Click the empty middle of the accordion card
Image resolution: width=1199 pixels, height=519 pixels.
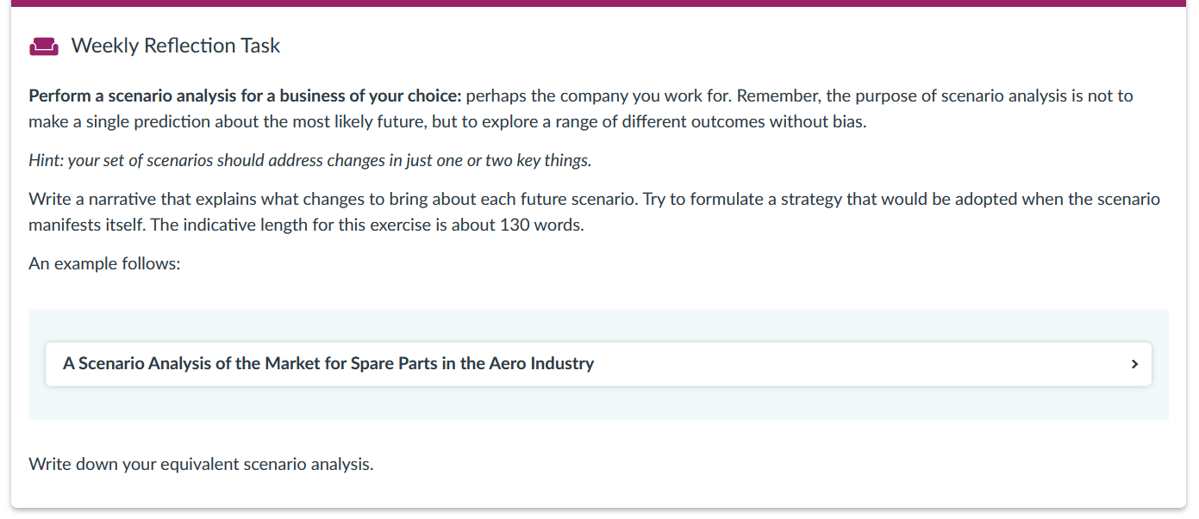(862, 364)
